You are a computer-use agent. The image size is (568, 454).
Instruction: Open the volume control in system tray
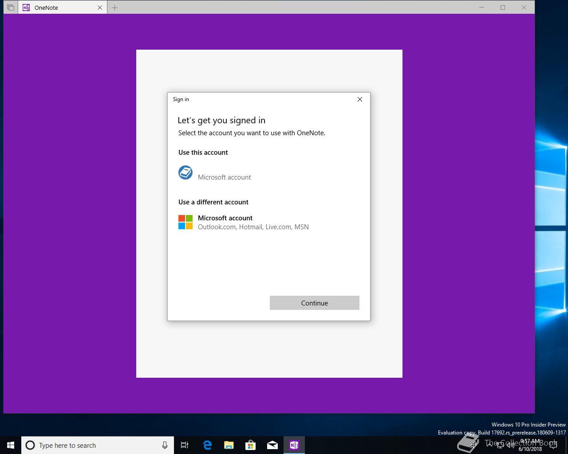[x=510, y=446]
